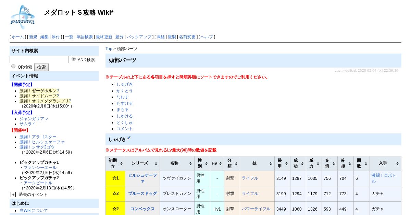The width and height of the screenshot is (411, 215).
Task: Jump to the コメント section link
Action: (x=125, y=129)
